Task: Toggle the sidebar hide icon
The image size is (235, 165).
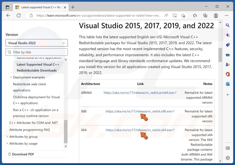Action: point(228,148)
